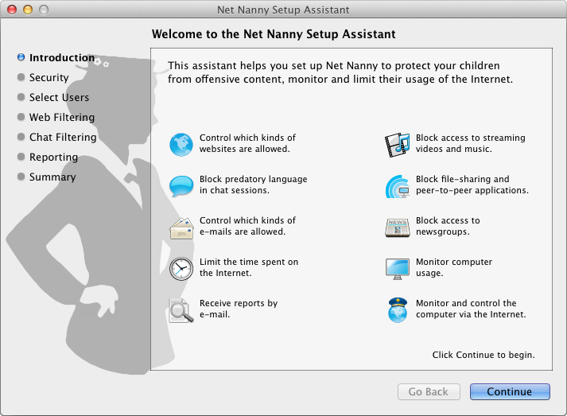Click text "Block access to newsgroups."
Image resolution: width=567 pixels, height=416 pixels.
click(x=448, y=226)
